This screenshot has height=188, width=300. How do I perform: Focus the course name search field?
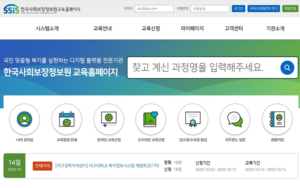204,68
